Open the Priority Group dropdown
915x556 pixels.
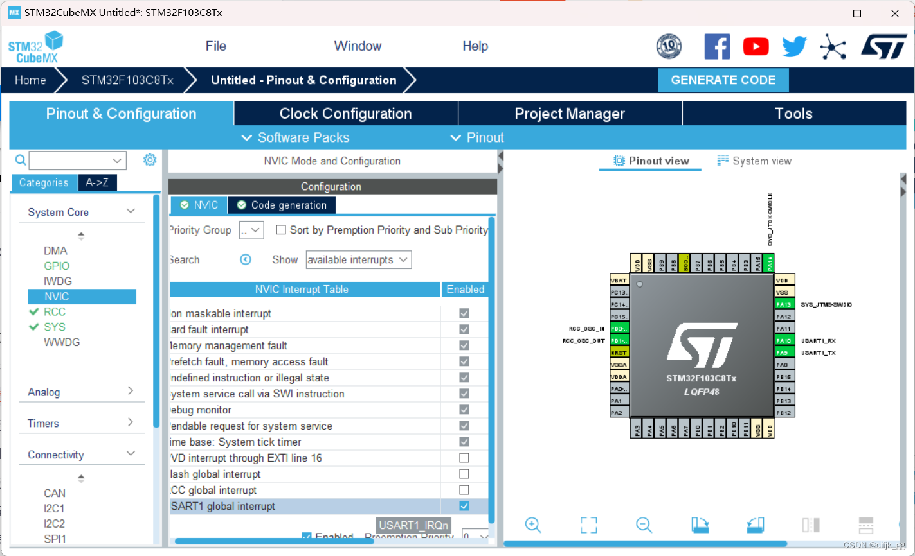(x=251, y=229)
